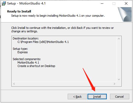Image resolution: width=133 pixels, height=103 pixels.
Task: Close the Setup wizard window
Action: pyautogui.click(x=126, y=3)
